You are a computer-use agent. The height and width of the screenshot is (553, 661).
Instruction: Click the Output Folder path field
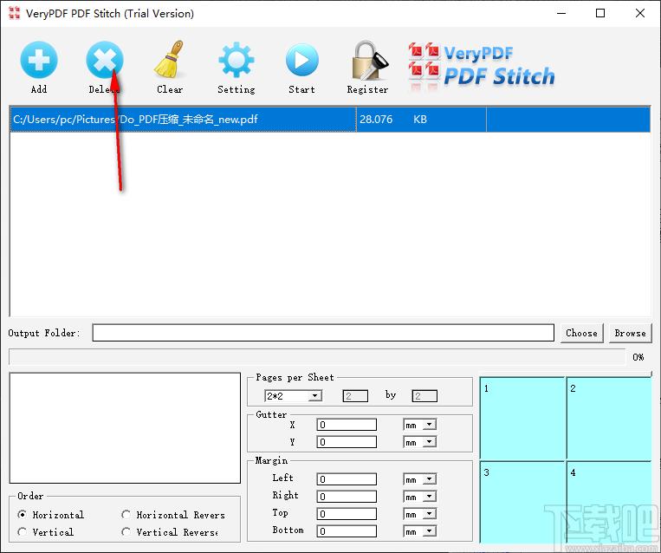pyautogui.click(x=323, y=333)
